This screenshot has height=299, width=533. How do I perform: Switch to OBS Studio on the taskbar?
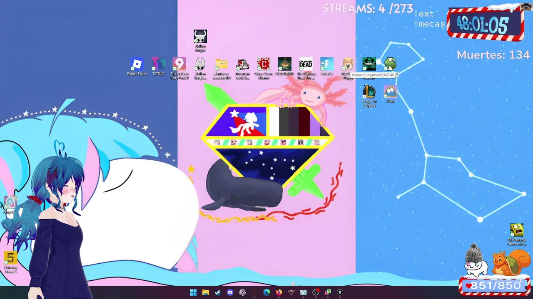click(x=316, y=292)
